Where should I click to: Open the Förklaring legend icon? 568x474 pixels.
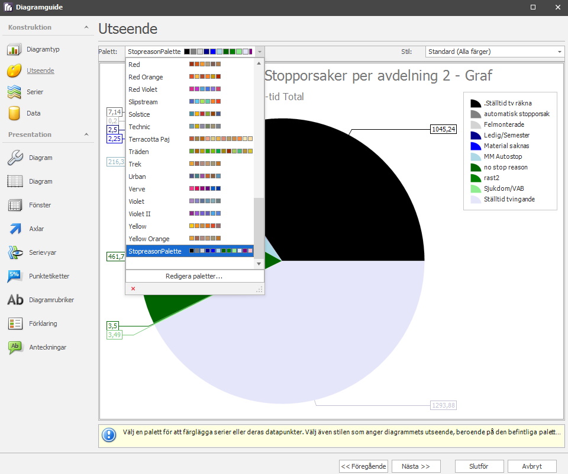click(x=15, y=324)
